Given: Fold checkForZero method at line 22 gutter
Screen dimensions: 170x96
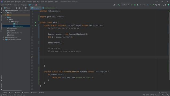Looking at the screenshot, I should click(39, 72).
